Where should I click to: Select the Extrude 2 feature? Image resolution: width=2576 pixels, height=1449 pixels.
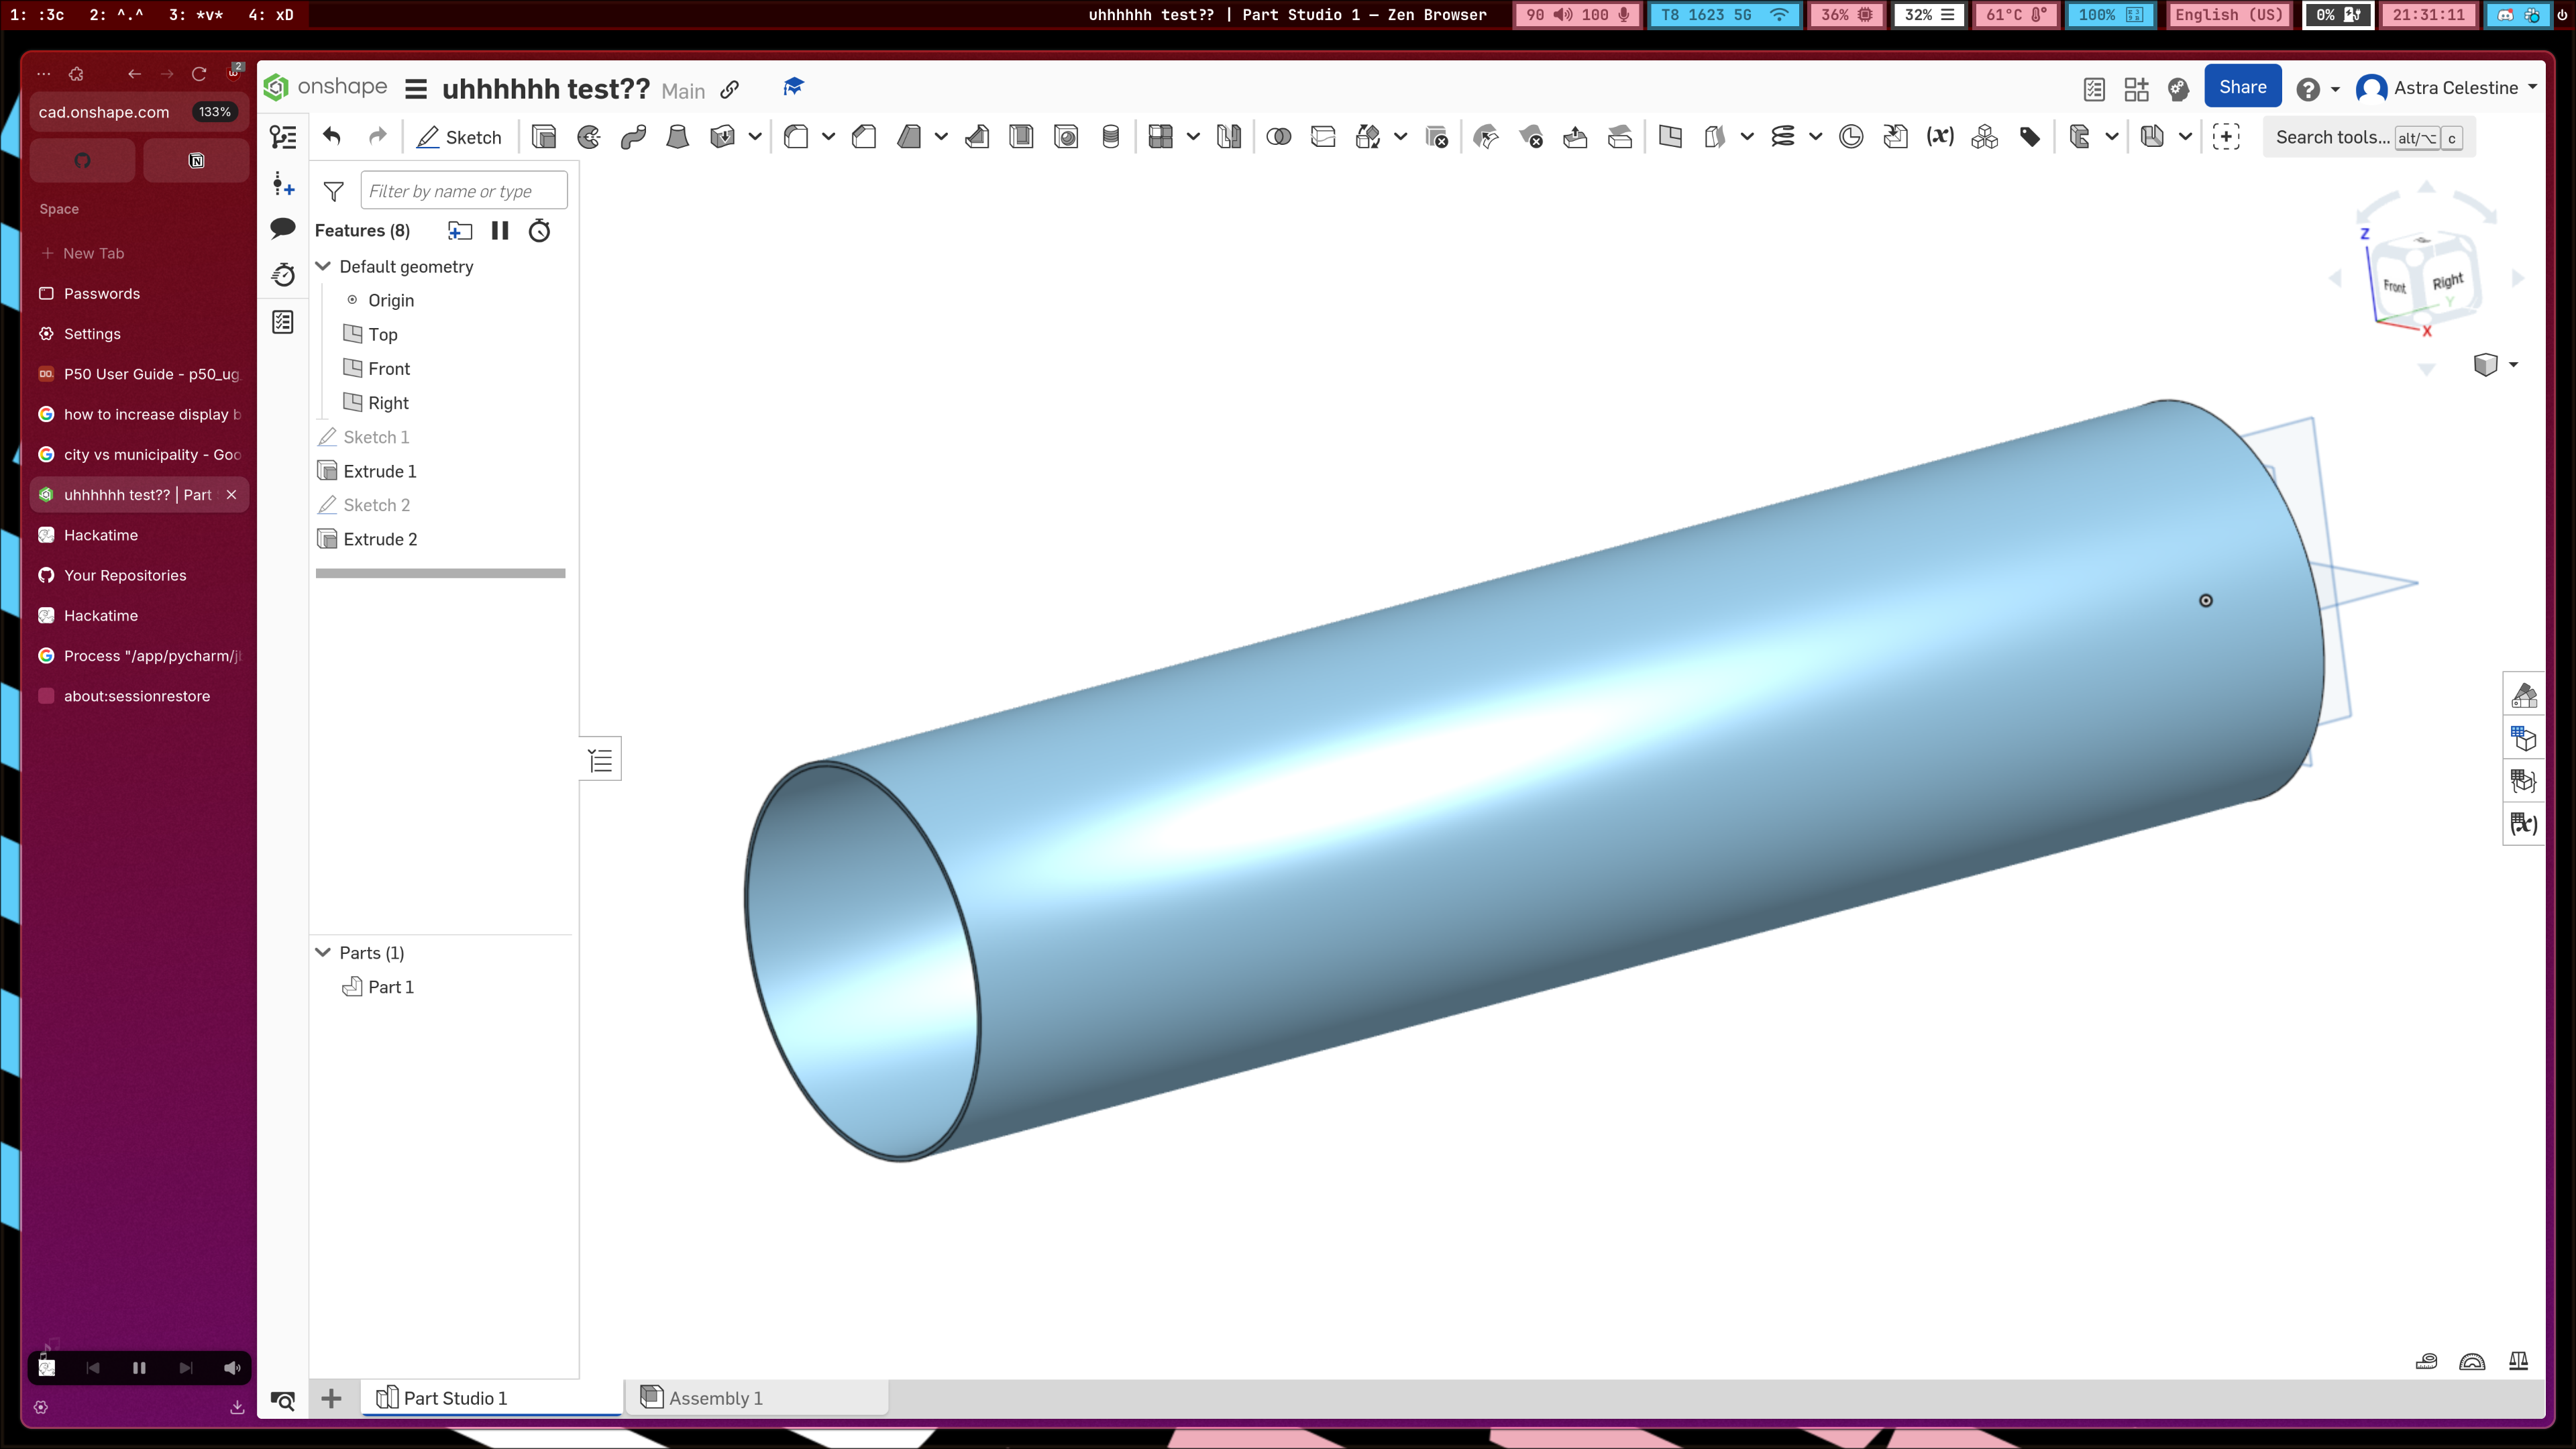[380, 539]
